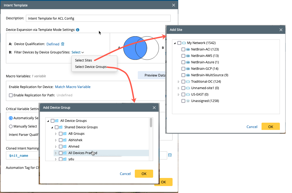Confirm Add Site with OK

click(x=271, y=127)
